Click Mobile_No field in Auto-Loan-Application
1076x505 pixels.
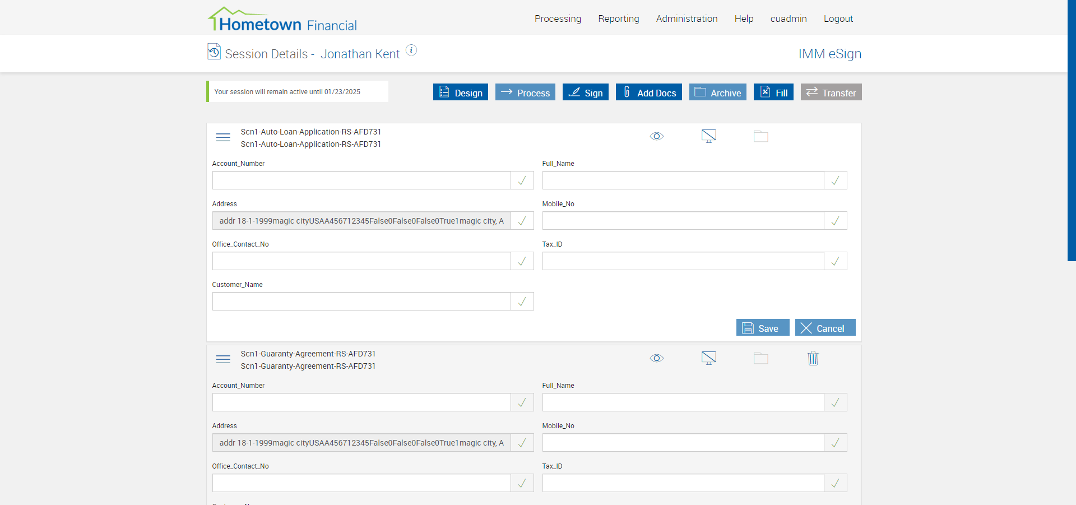[x=683, y=221]
